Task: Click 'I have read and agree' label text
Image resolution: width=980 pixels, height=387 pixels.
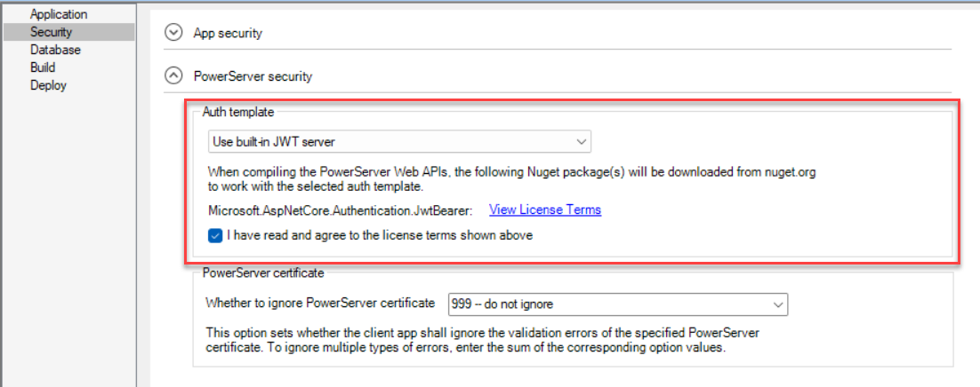Action: [x=379, y=235]
